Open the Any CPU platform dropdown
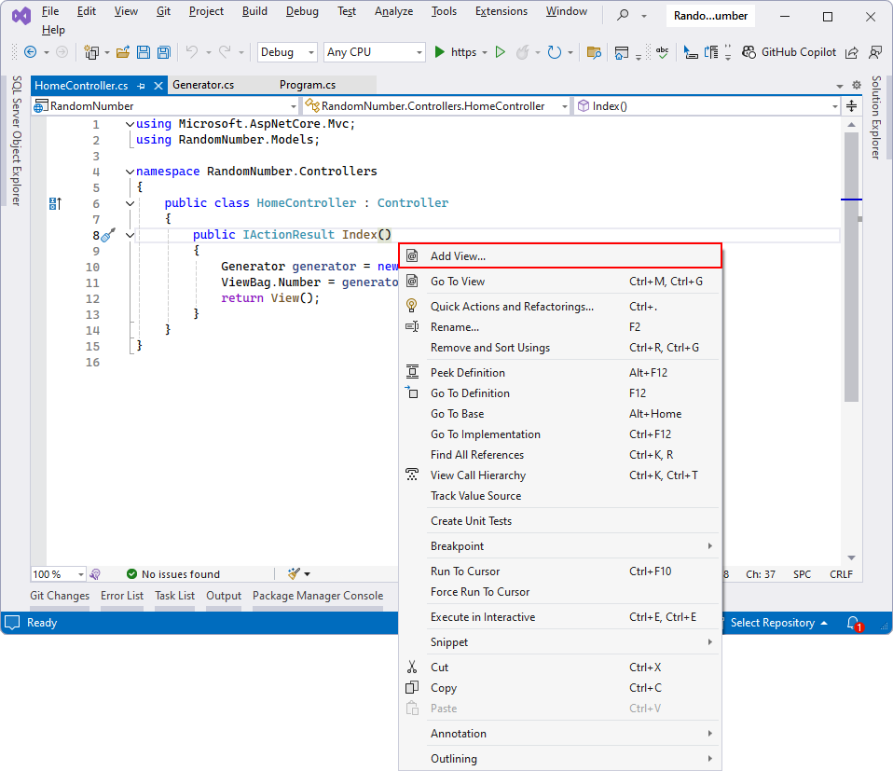The height and width of the screenshot is (771, 893). (x=373, y=52)
